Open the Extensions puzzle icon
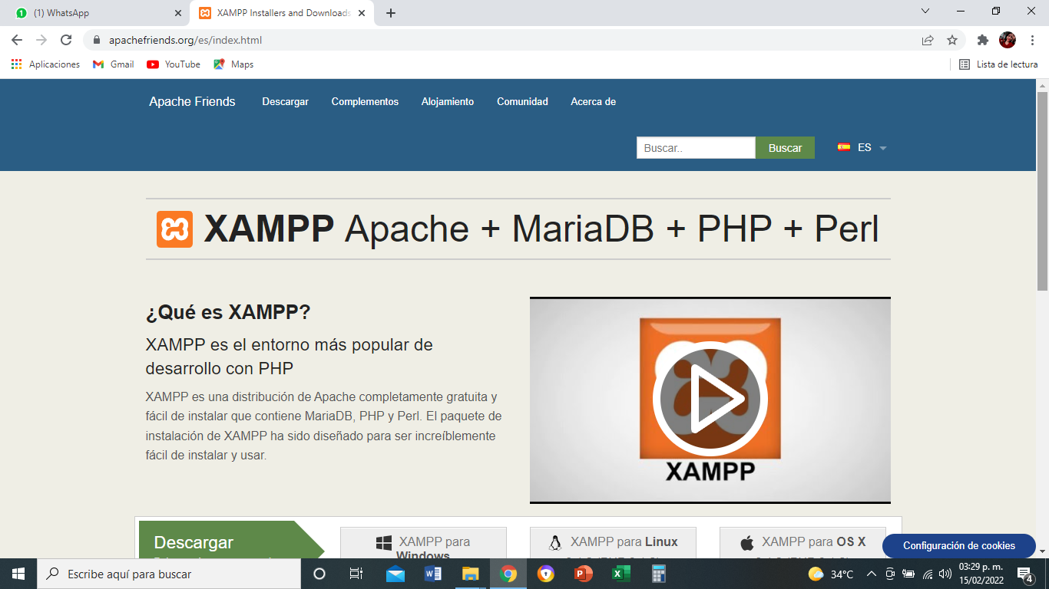1049x589 pixels. (x=982, y=40)
